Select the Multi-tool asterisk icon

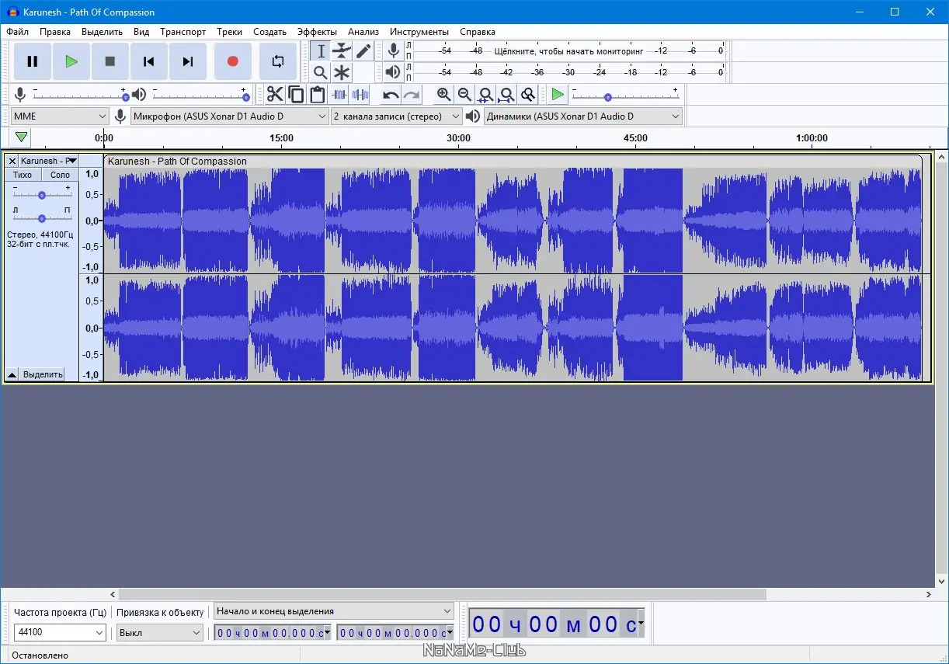pyautogui.click(x=342, y=73)
